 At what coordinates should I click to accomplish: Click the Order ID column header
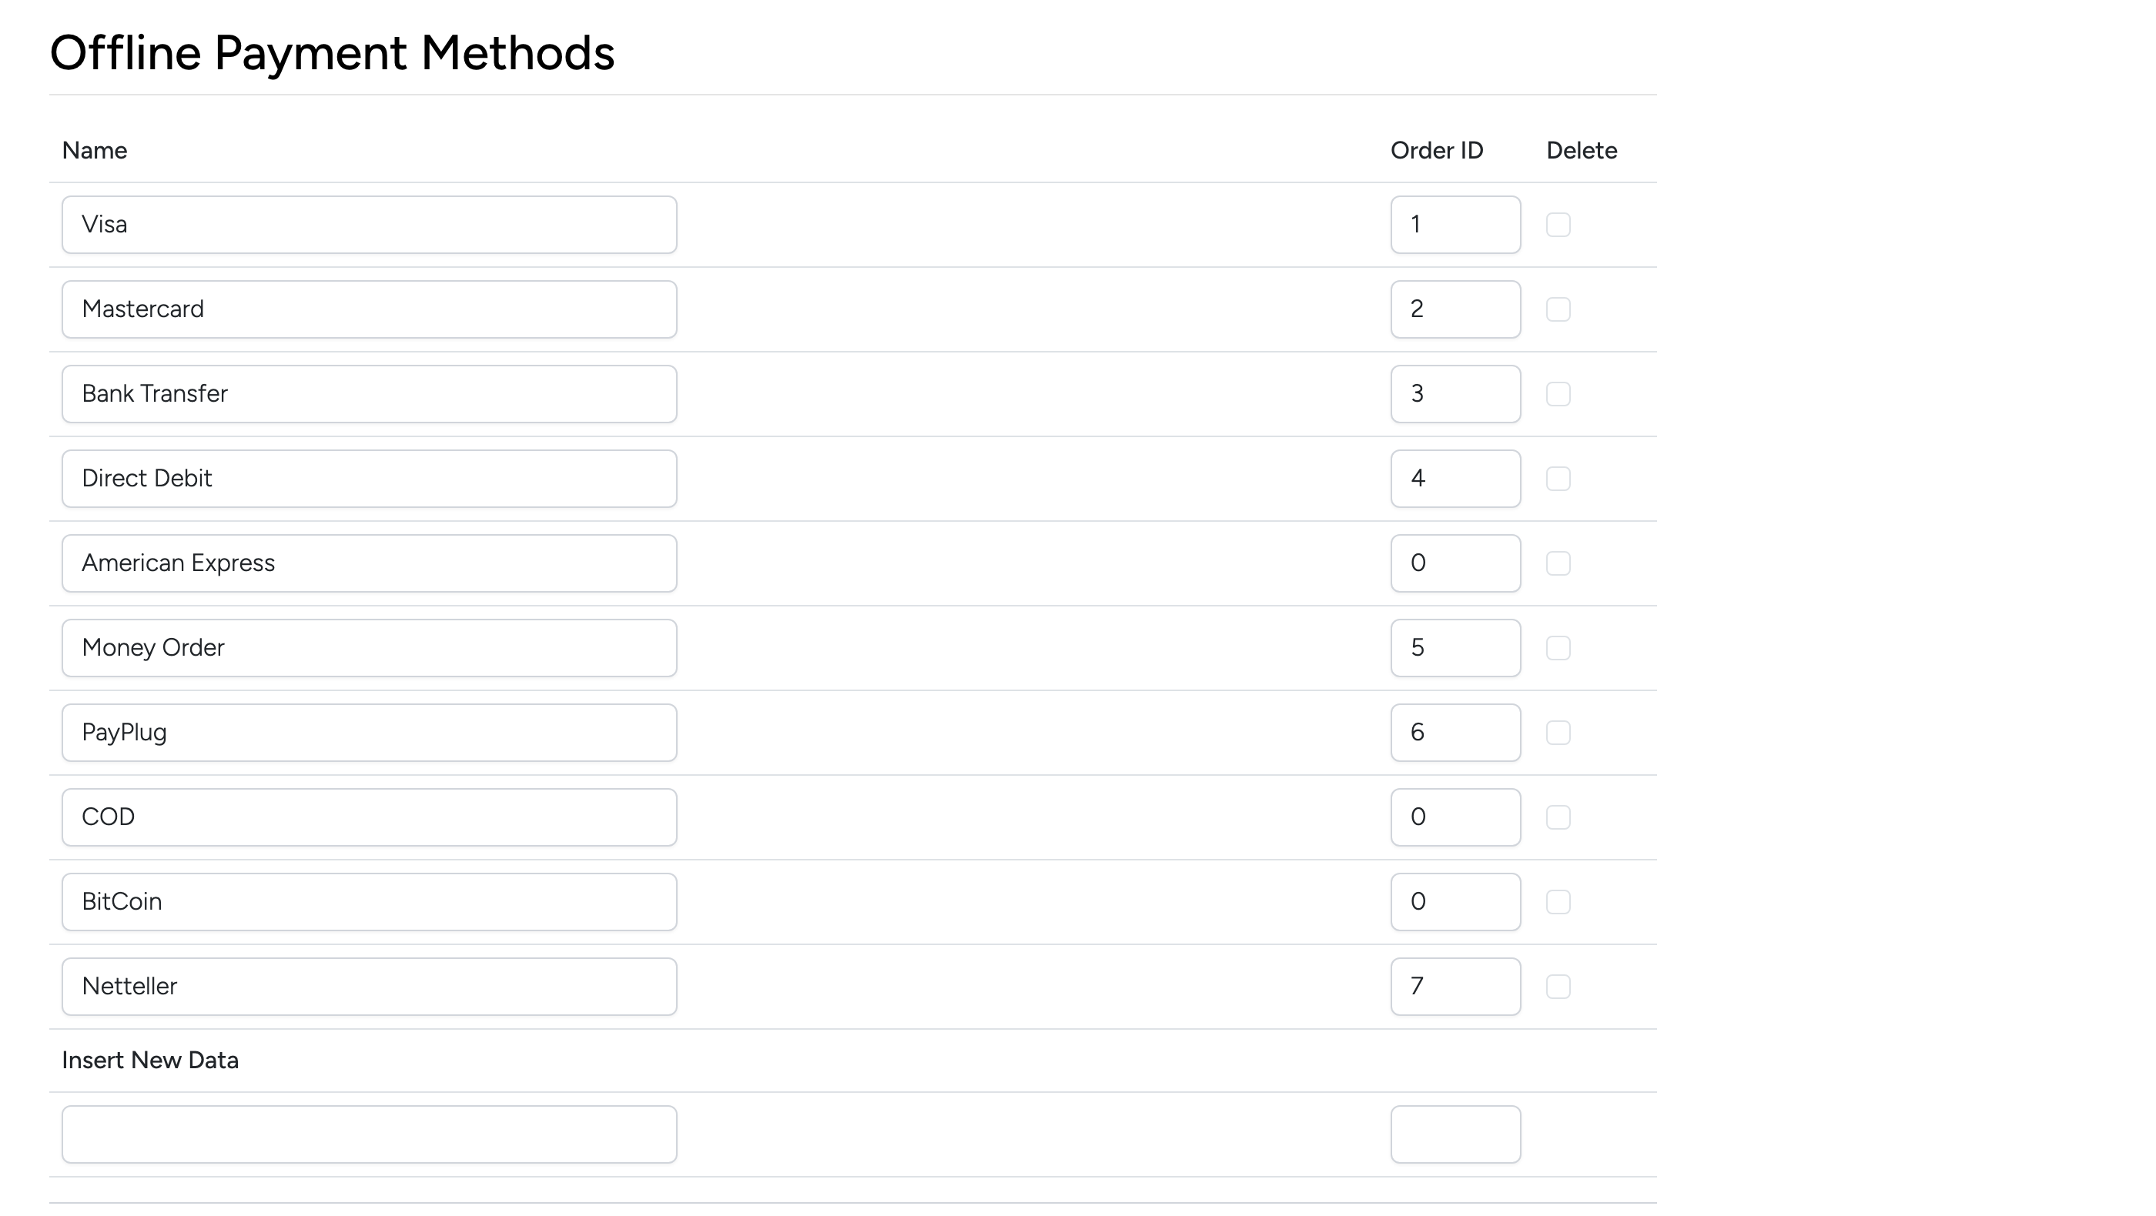1437,151
